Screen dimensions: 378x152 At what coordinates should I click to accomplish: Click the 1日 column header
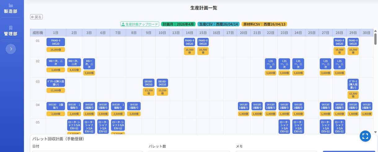55,33
